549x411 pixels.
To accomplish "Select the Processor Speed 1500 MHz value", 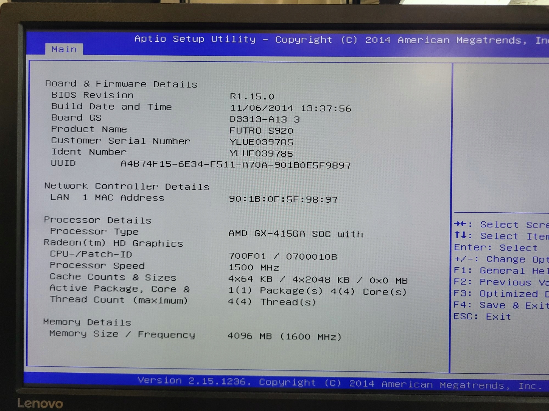I will [x=254, y=267].
